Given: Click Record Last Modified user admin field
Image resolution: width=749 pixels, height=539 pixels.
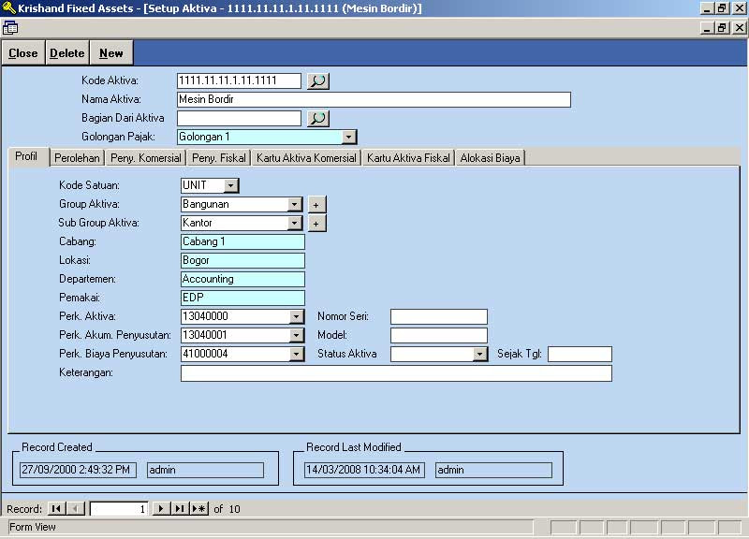Looking at the screenshot, I should pyautogui.click(x=494, y=470).
